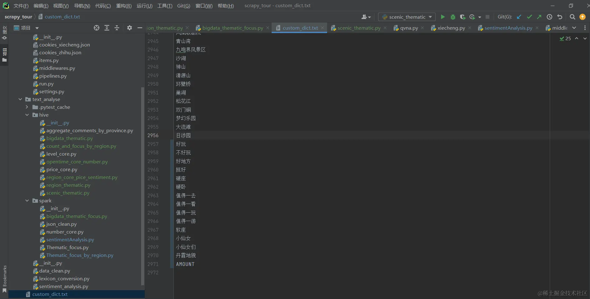590x299 pixels.
Task: Click line number 2956 in the gutter
Action: (x=153, y=135)
